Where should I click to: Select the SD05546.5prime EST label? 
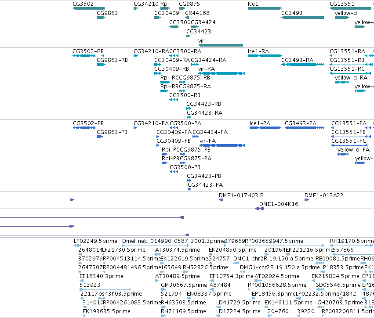(338, 285)
